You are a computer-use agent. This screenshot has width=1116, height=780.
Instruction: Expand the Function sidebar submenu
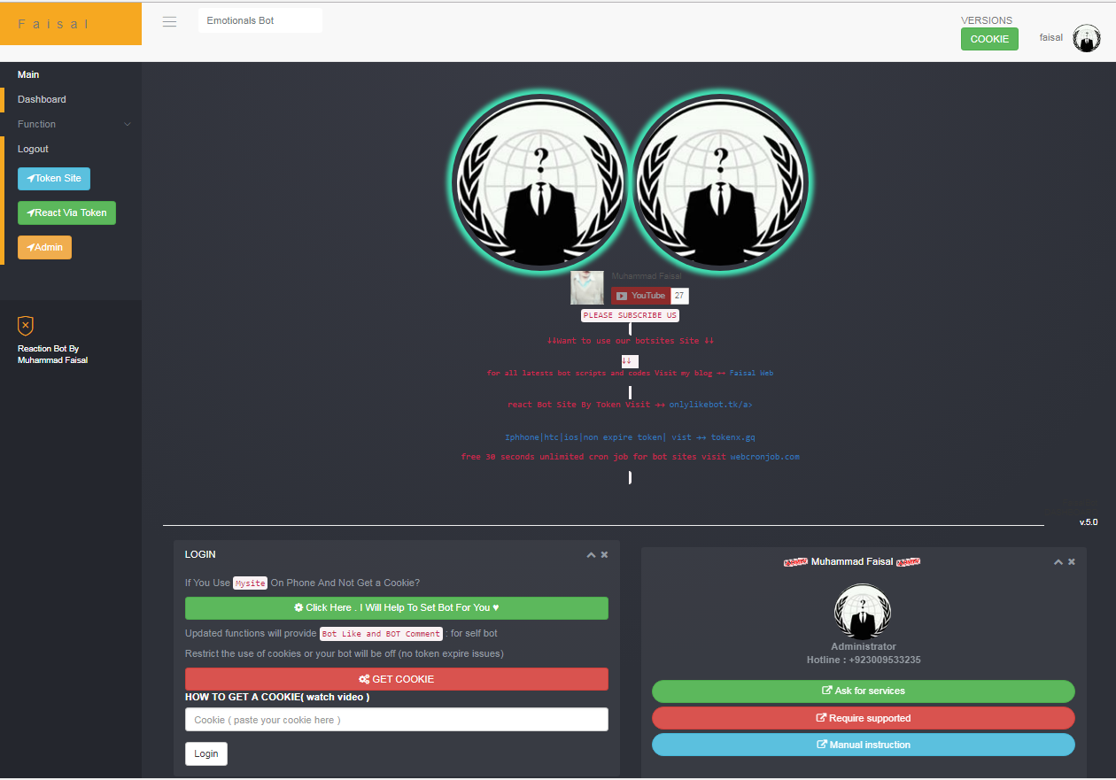click(71, 124)
